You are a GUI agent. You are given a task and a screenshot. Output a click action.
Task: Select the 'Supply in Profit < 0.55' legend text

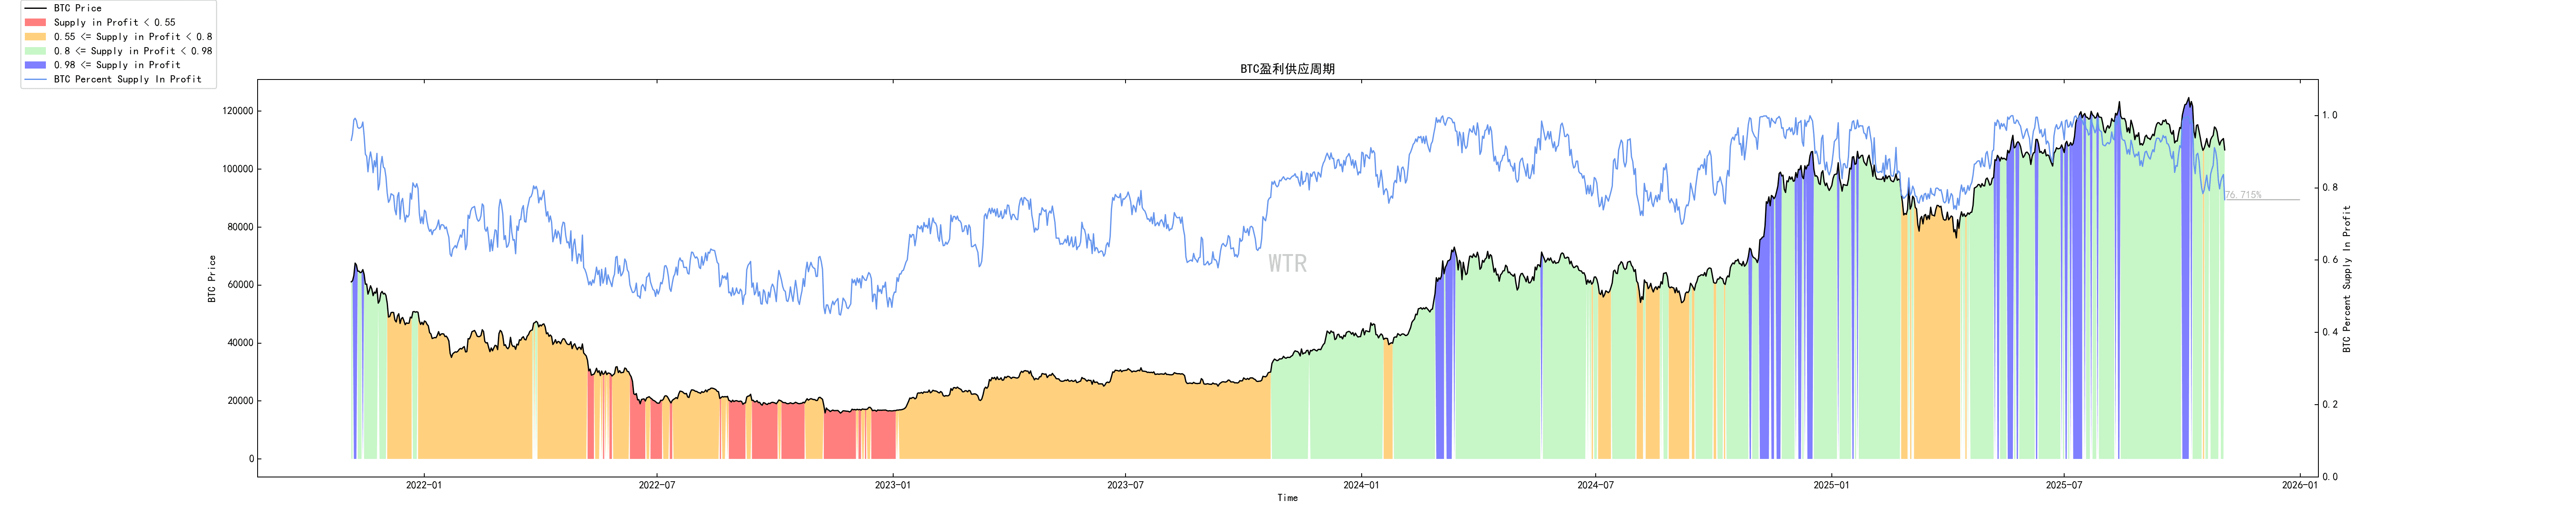(x=114, y=22)
